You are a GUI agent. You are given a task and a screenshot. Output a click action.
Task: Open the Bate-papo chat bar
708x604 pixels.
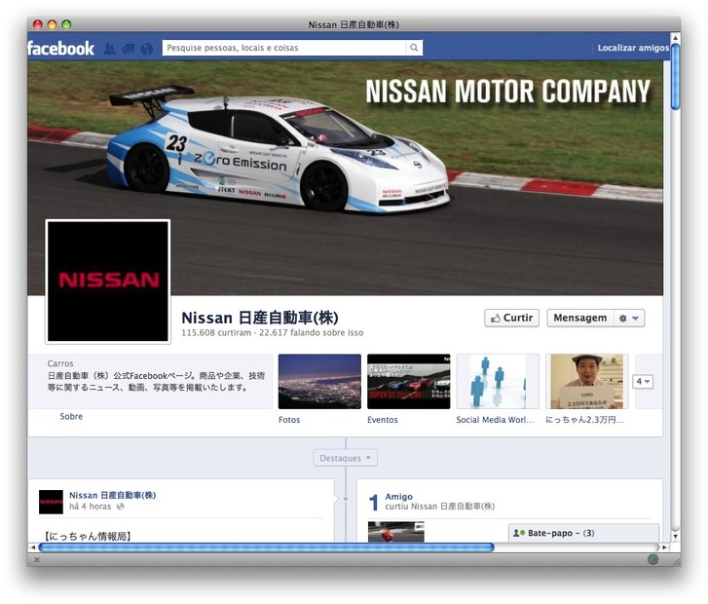click(x=583, y=533)
